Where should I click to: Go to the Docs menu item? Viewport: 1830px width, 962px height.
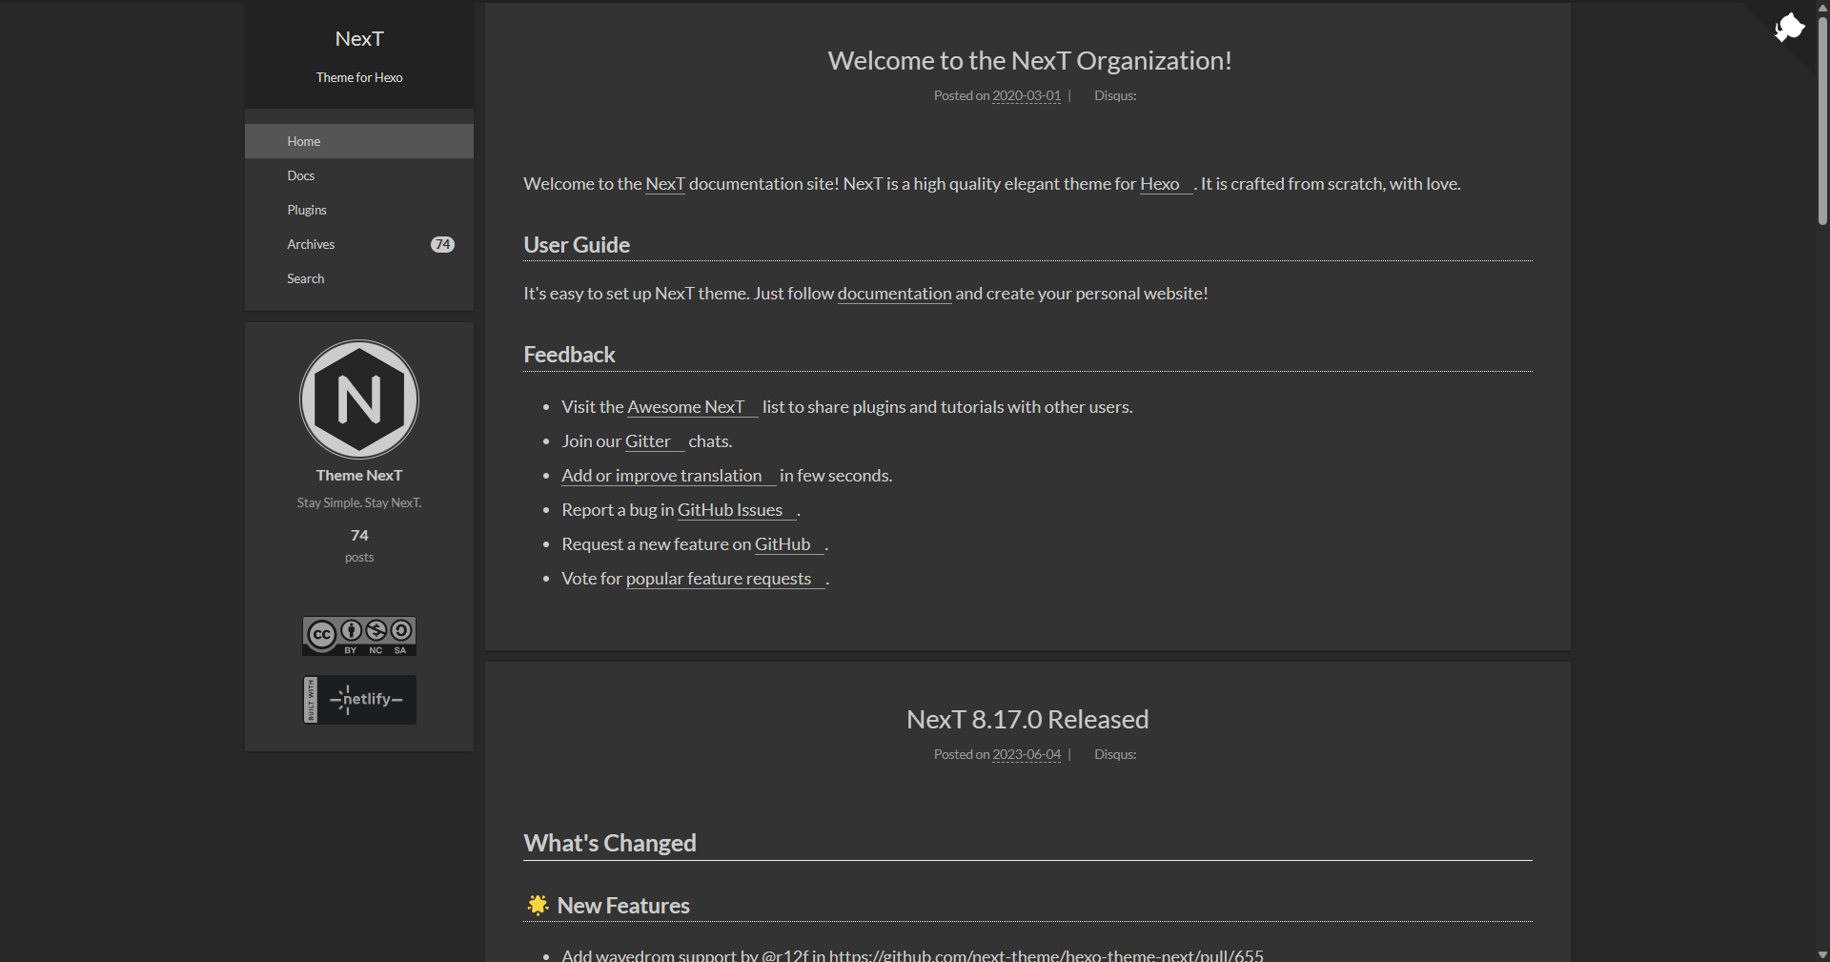coord(359,175)
